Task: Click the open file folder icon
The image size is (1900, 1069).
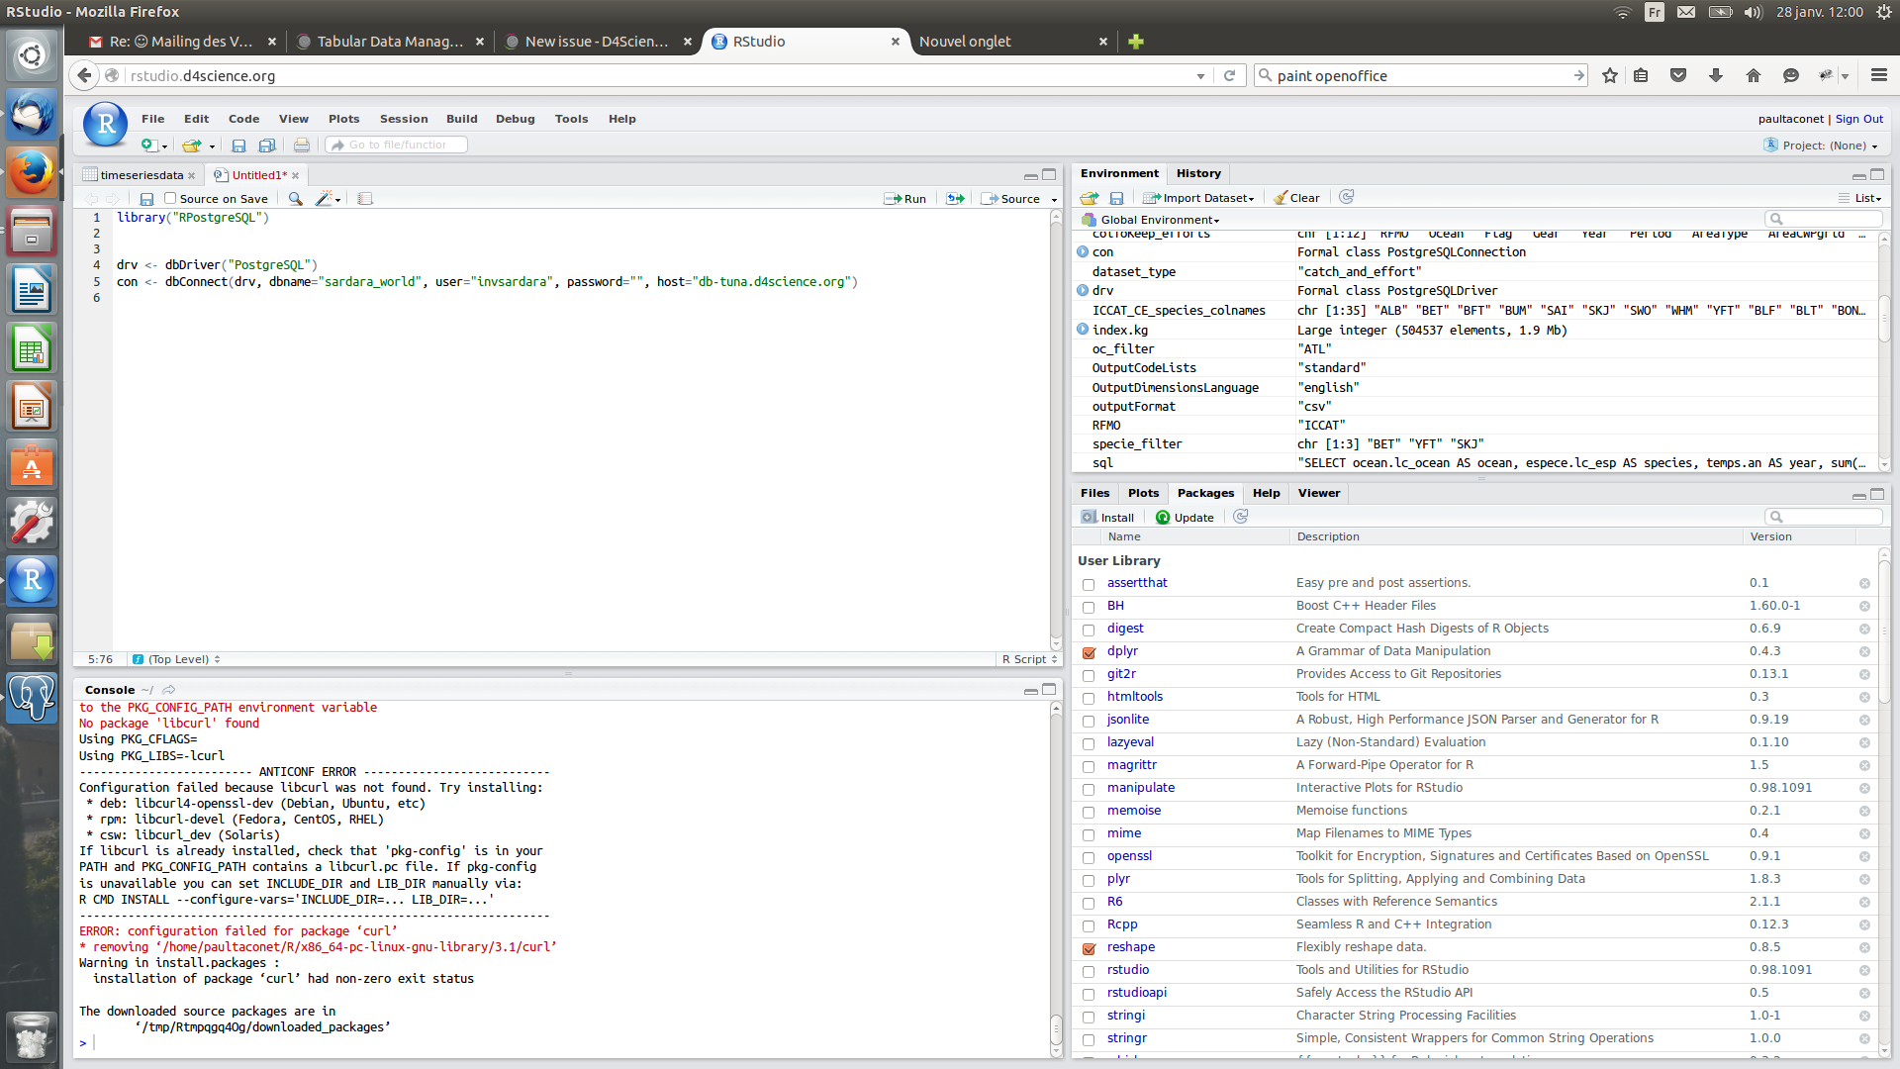Action: [x=191, y=146]
